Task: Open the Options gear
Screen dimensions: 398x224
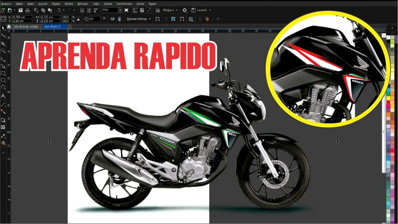Action: point(185,10)
